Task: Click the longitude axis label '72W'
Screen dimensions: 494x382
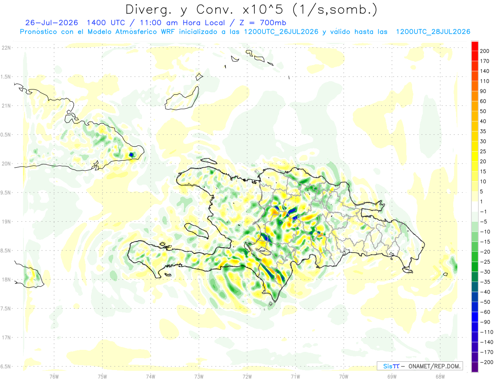Action: 247,377
